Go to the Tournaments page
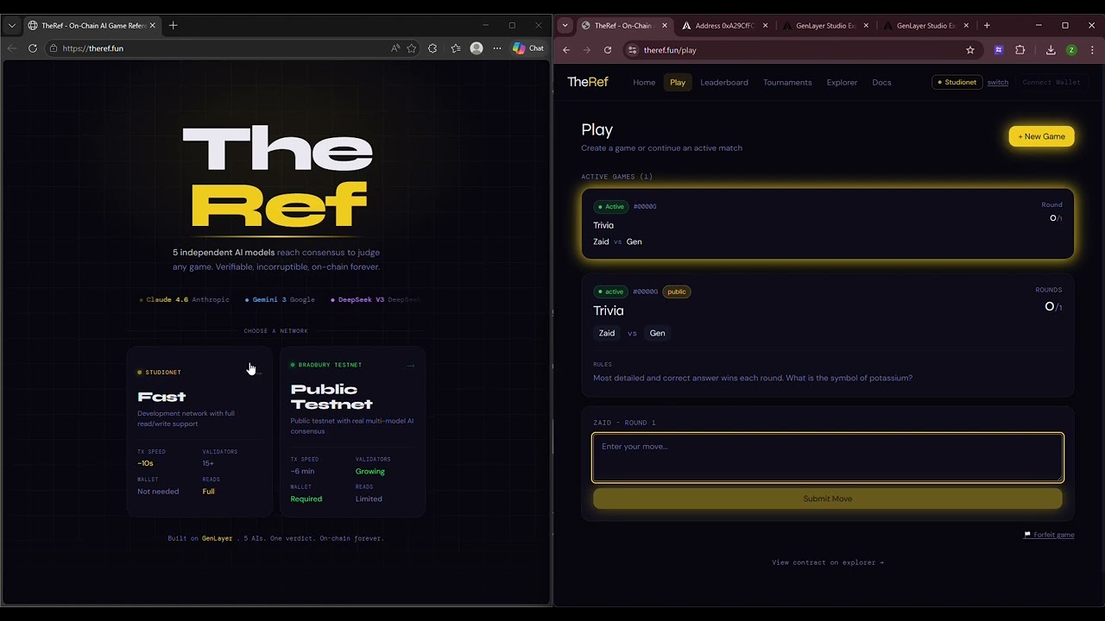The height and width of the screenshot is (621, 1105). [x=787, y=82]
